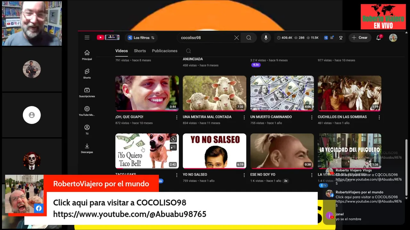Screen dimensions: 410x230
Task: Click Add to queue on Taco Bell thumbnail
Action: pyautogui.click(x=173, y=147)
